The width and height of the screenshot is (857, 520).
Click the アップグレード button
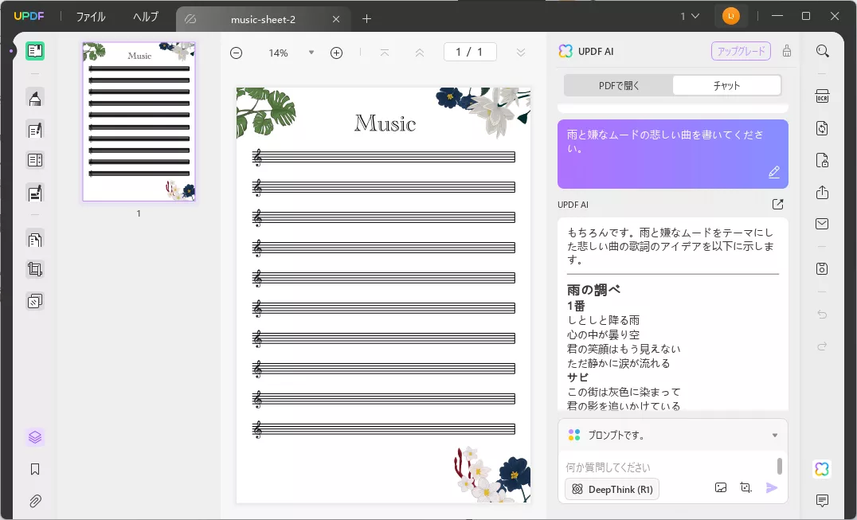click(x=742, y=51)
